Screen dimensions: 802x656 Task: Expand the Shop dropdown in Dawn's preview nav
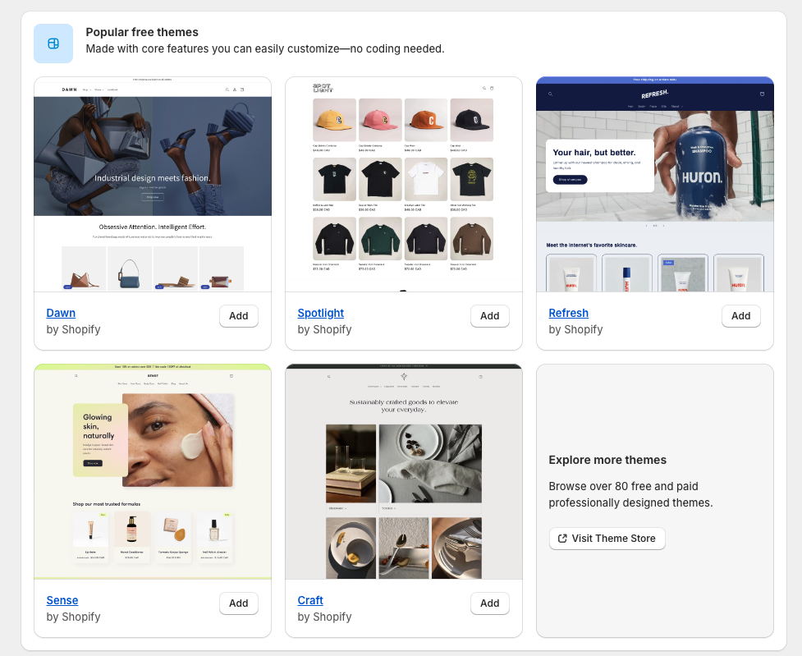85,89
